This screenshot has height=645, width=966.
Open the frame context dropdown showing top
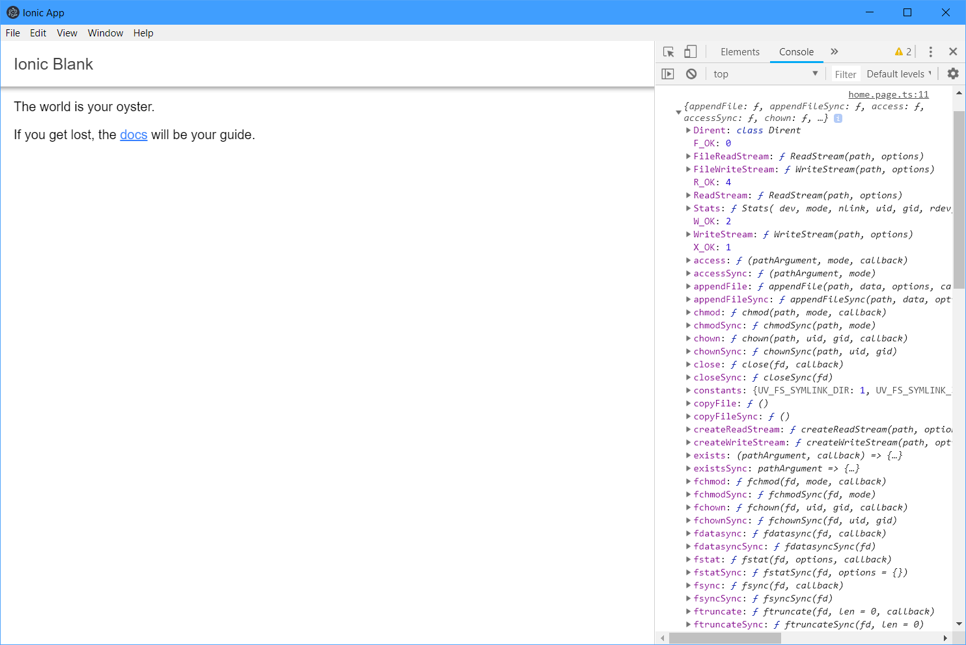[x=766, y=73]
